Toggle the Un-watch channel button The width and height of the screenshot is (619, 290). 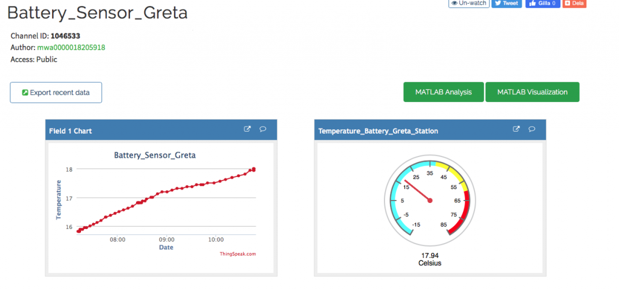click(468, 3)
